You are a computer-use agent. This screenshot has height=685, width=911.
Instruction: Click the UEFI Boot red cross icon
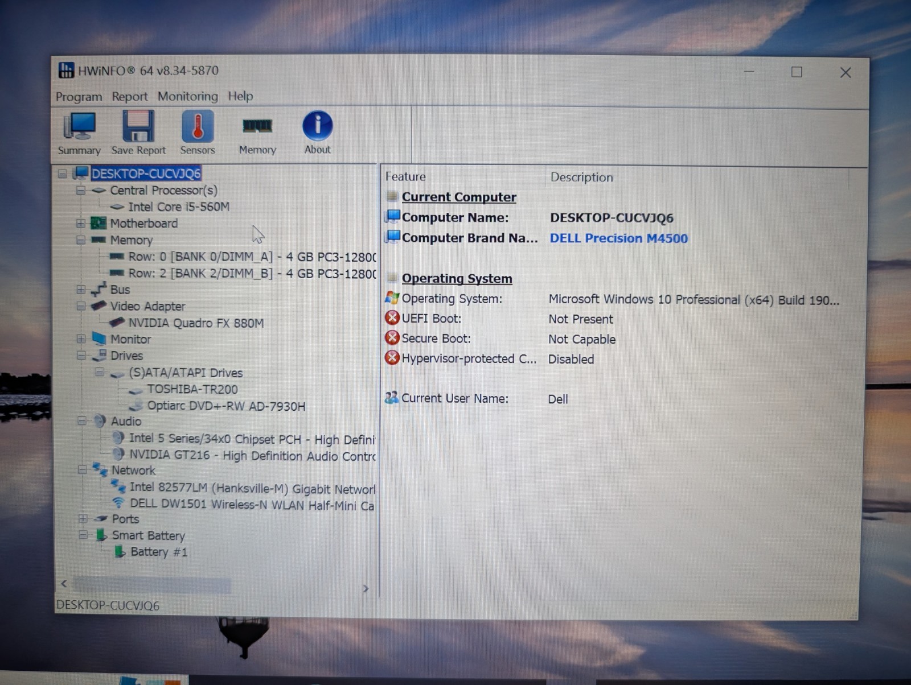pyautogui.click(x=392, y=317)
